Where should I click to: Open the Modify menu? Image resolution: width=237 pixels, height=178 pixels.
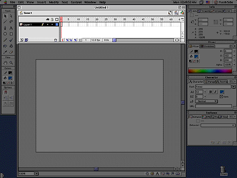[x=54, y=2]
